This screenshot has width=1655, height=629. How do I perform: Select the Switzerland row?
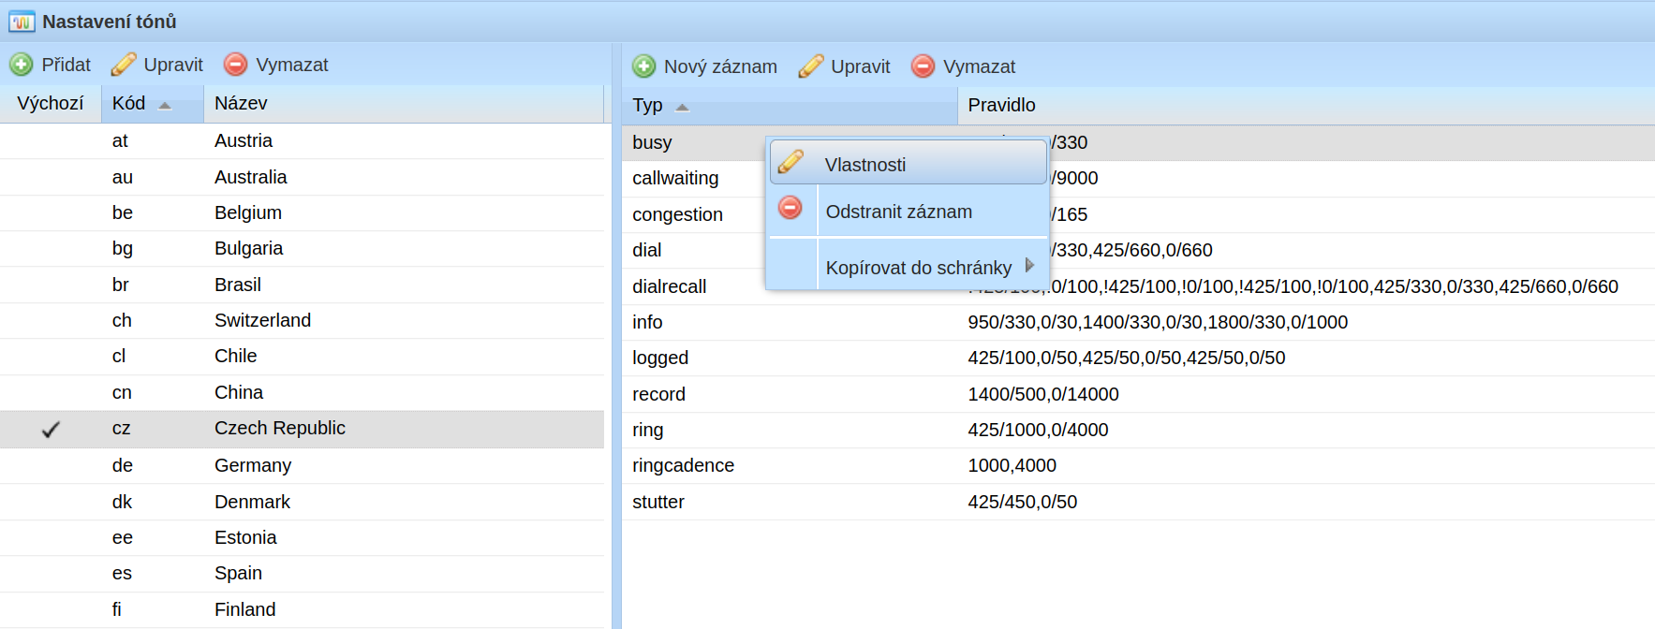(302, 321)
